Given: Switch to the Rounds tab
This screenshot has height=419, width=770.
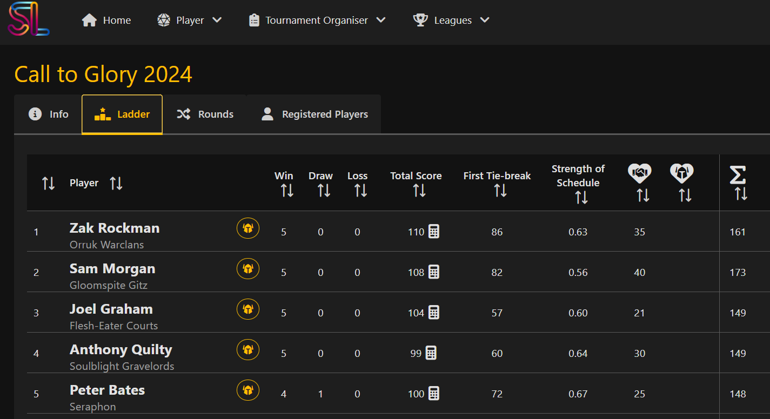Looking at the screenshot, I should 205,114.
